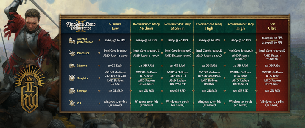Click Intel Core i7-13700K in 1440p High column

point(240,51)
